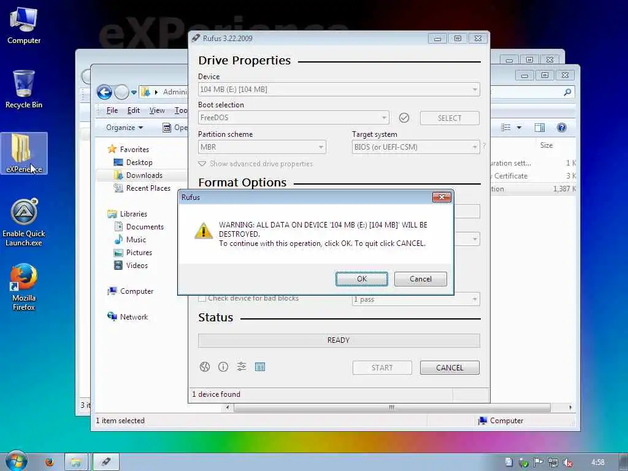The image size is (628, 471).
Task: Select Libraries in Explorer navigation pane
Action: click(128, 214)
